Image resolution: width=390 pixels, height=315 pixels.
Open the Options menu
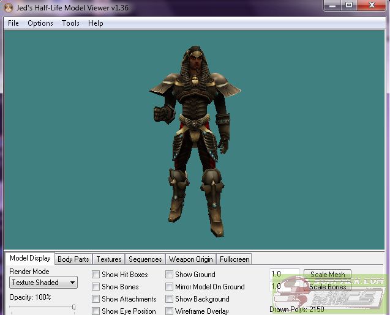(x=40, y=23)
